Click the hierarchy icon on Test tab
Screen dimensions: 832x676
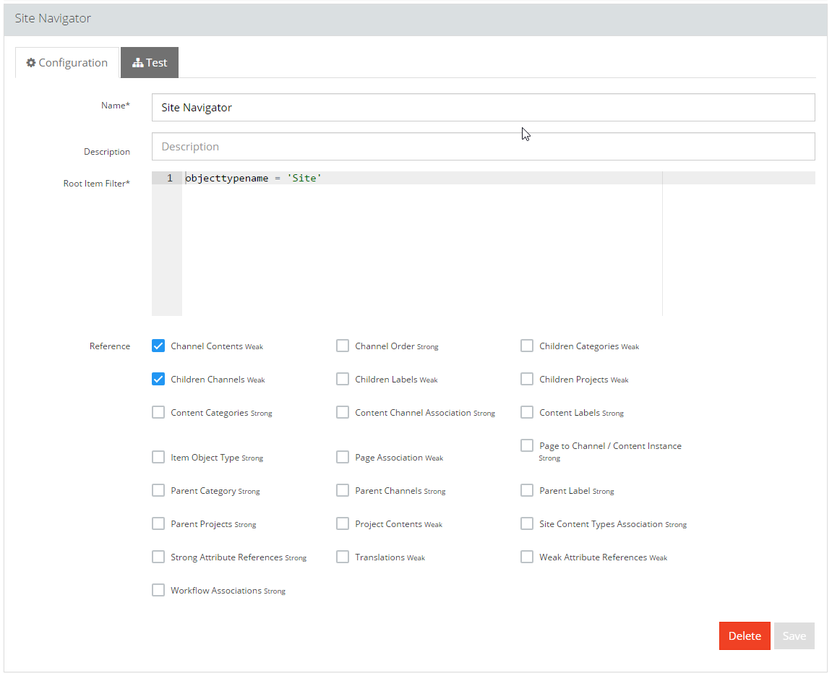click(138, 63)
